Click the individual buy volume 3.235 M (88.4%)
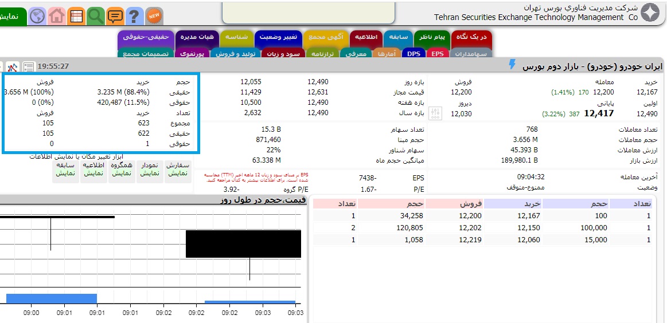This screenshot has width=667, height=323. tap(123, 92)
